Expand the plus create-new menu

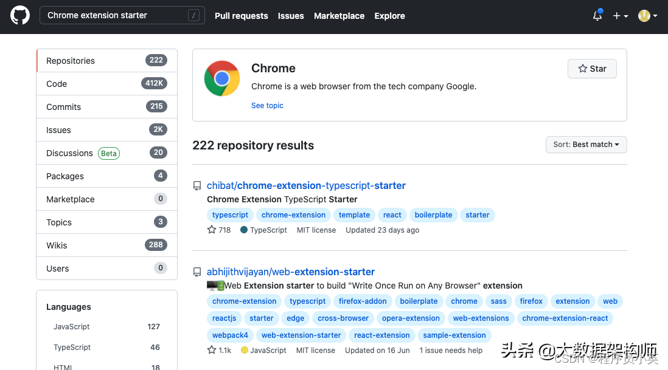coord(621,16)
